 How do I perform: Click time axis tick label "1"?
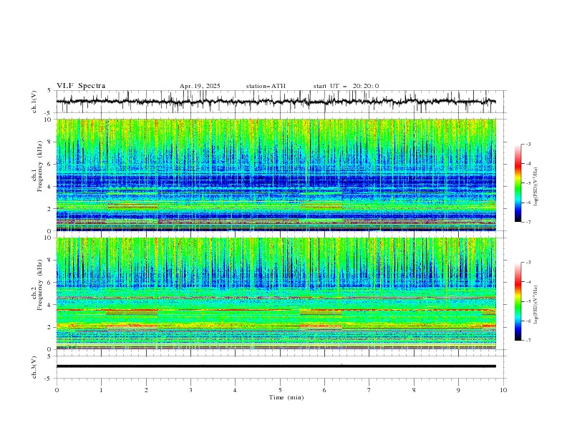pos(101,390)
